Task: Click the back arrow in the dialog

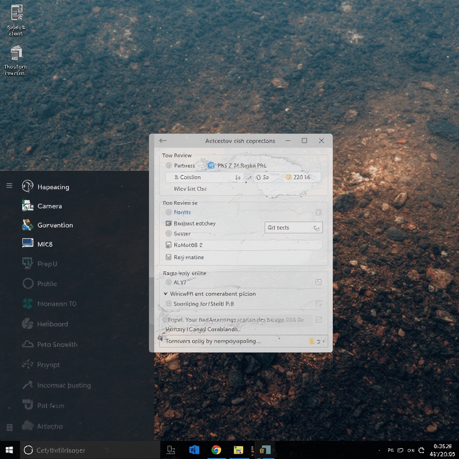Action: click(163, 140)
